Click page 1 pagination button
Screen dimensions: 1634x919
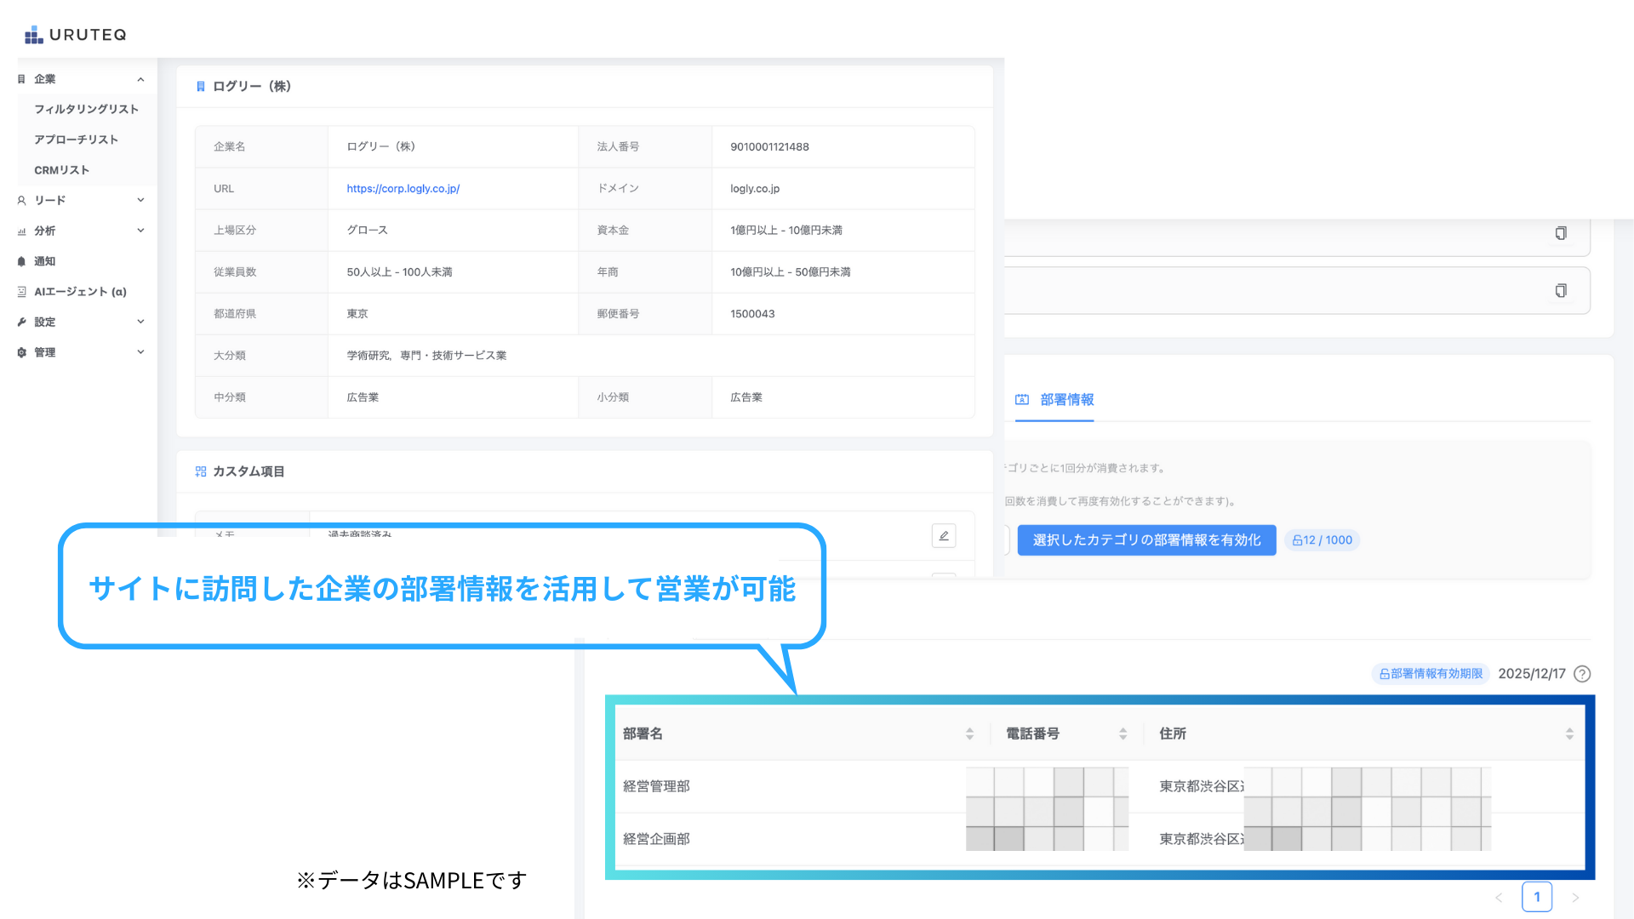(x=1536, y=897)
